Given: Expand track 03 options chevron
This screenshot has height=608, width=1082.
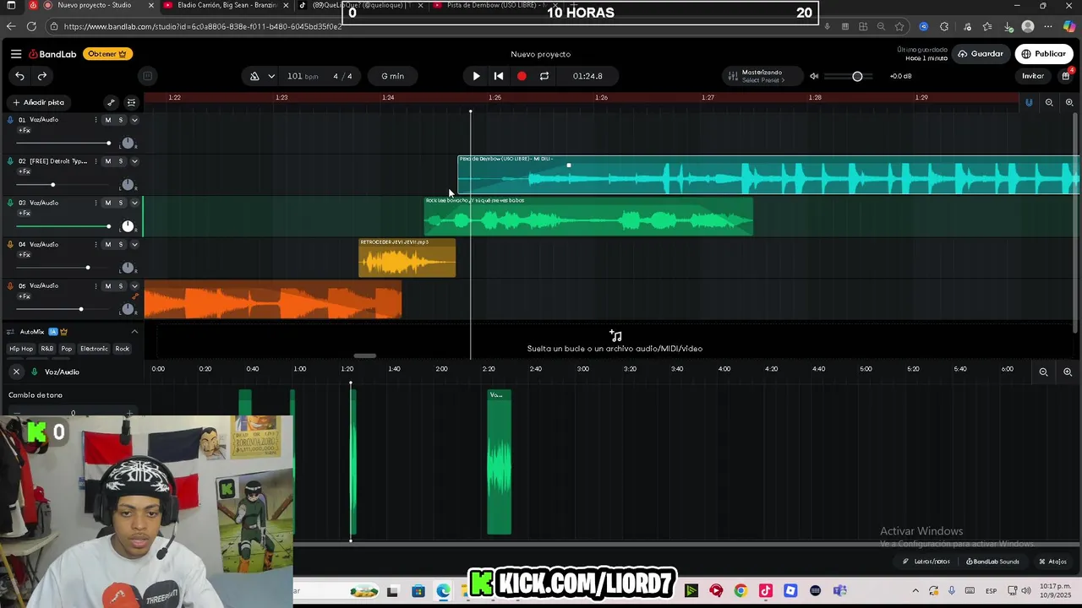Looking at the screenshot, I should [134, 203].
